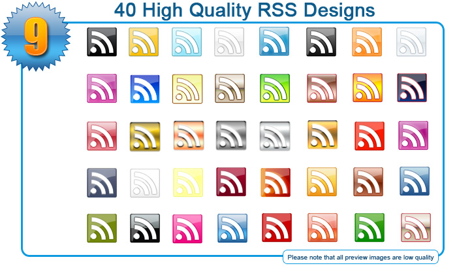Pick the slate gray RSS icon

tap(102, 183)
